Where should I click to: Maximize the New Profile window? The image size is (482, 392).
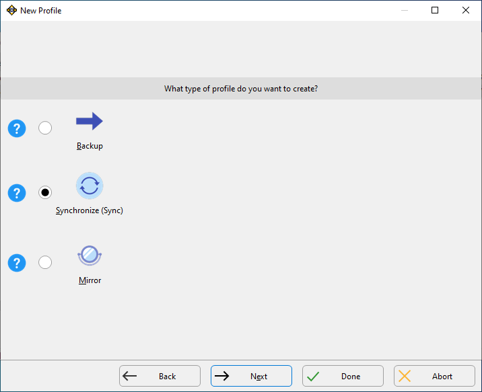click(x=435, y=10)
